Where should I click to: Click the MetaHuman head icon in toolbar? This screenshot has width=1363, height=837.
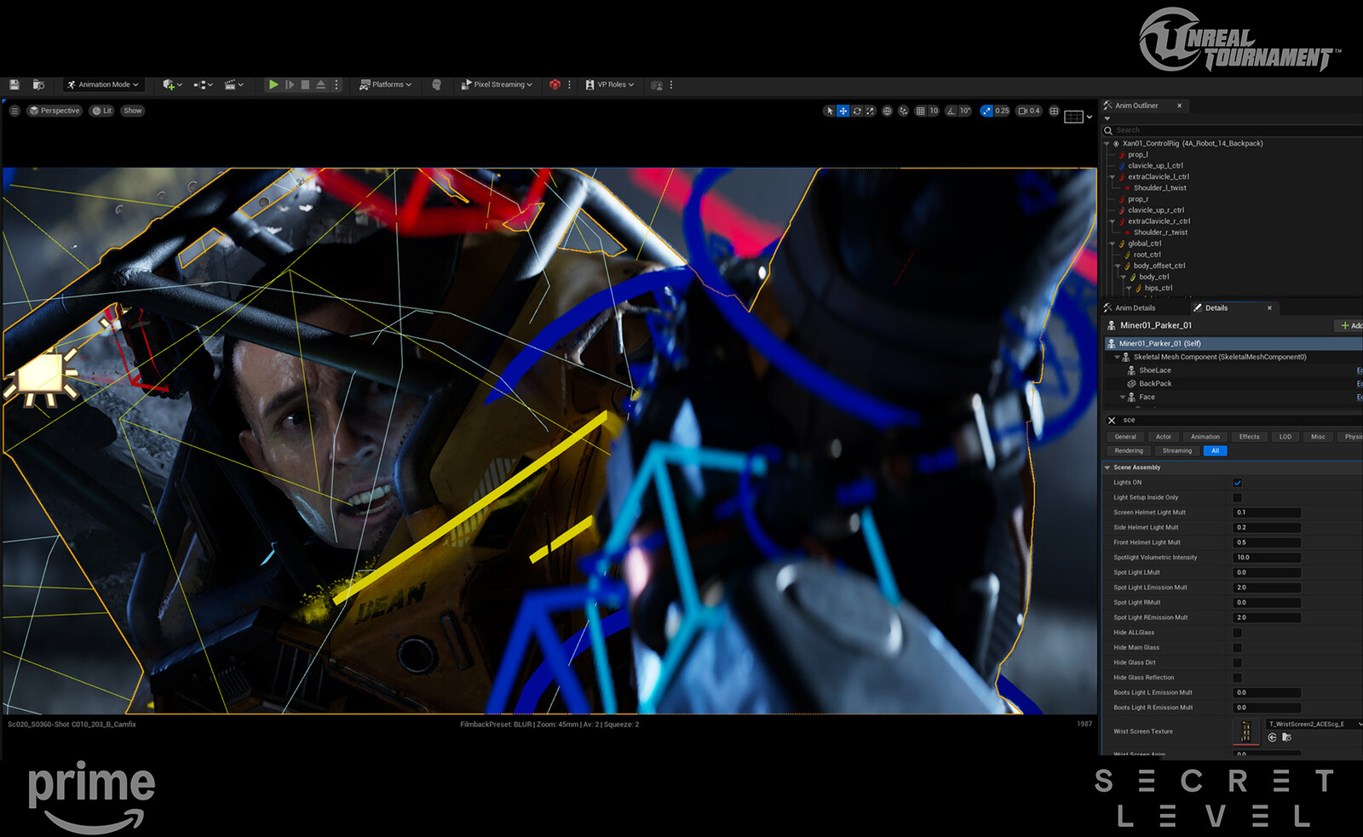point(437,85)
